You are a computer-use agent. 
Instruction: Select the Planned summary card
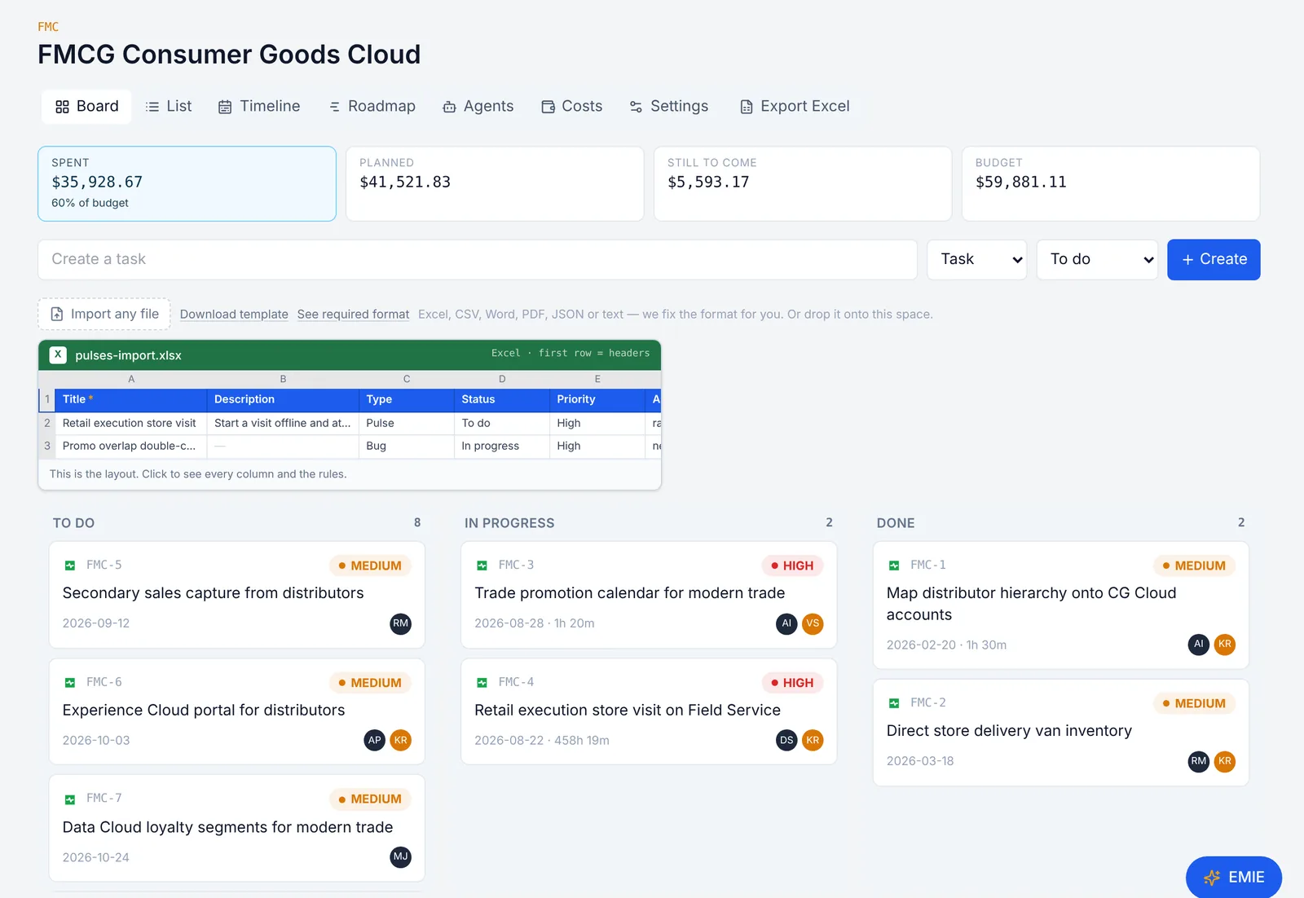[495, 183]
